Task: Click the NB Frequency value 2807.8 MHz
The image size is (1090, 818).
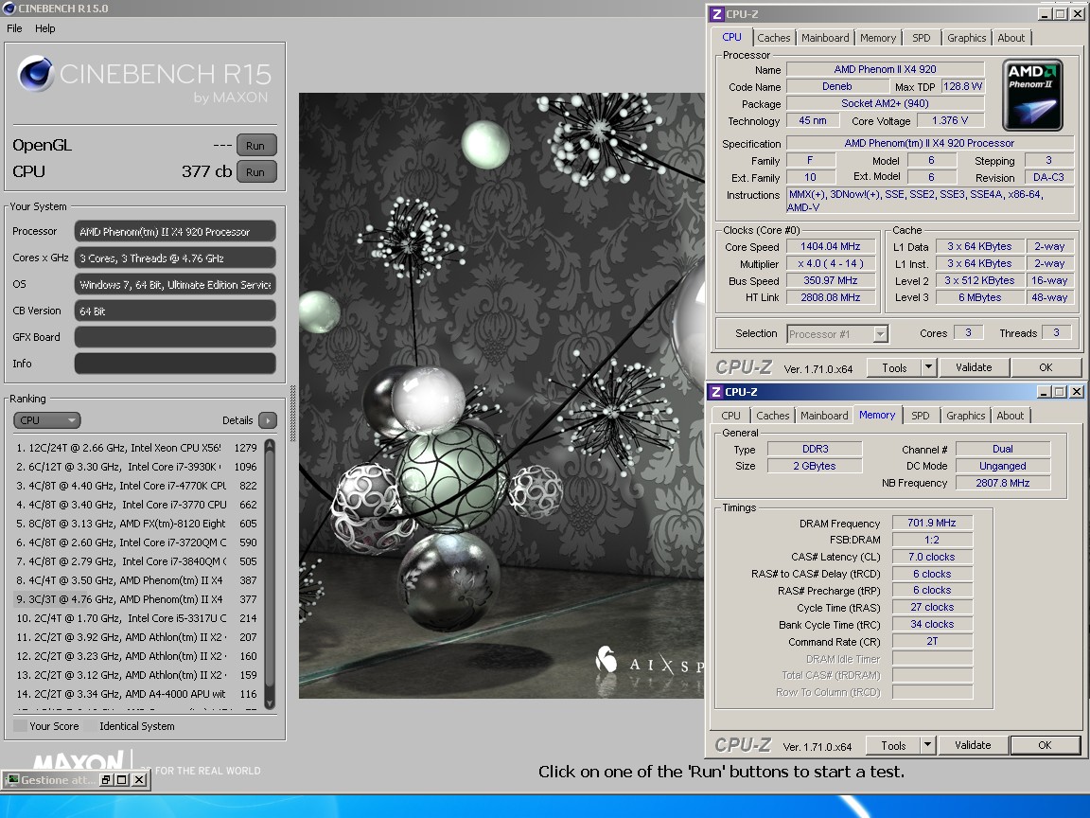Action: (x=1002, y=483)
